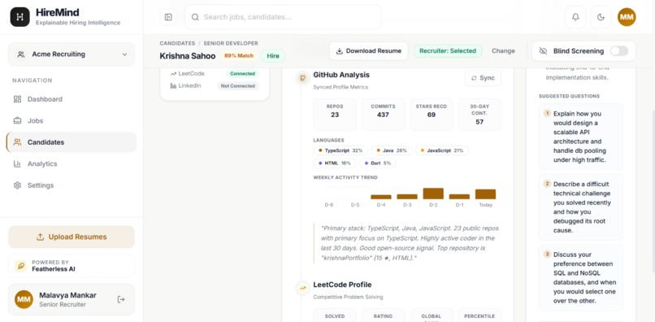655x322 pixels.
Task: Click the 30-DAY CONT. 57 card
Action: (479, 115)
